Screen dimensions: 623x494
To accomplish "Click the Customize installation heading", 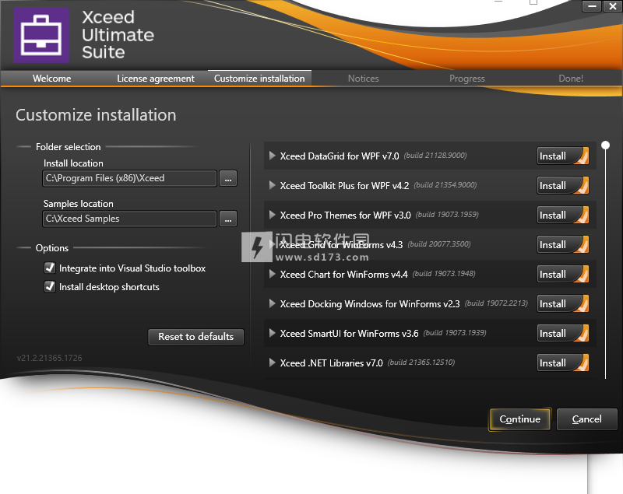I will click(96, 115).
